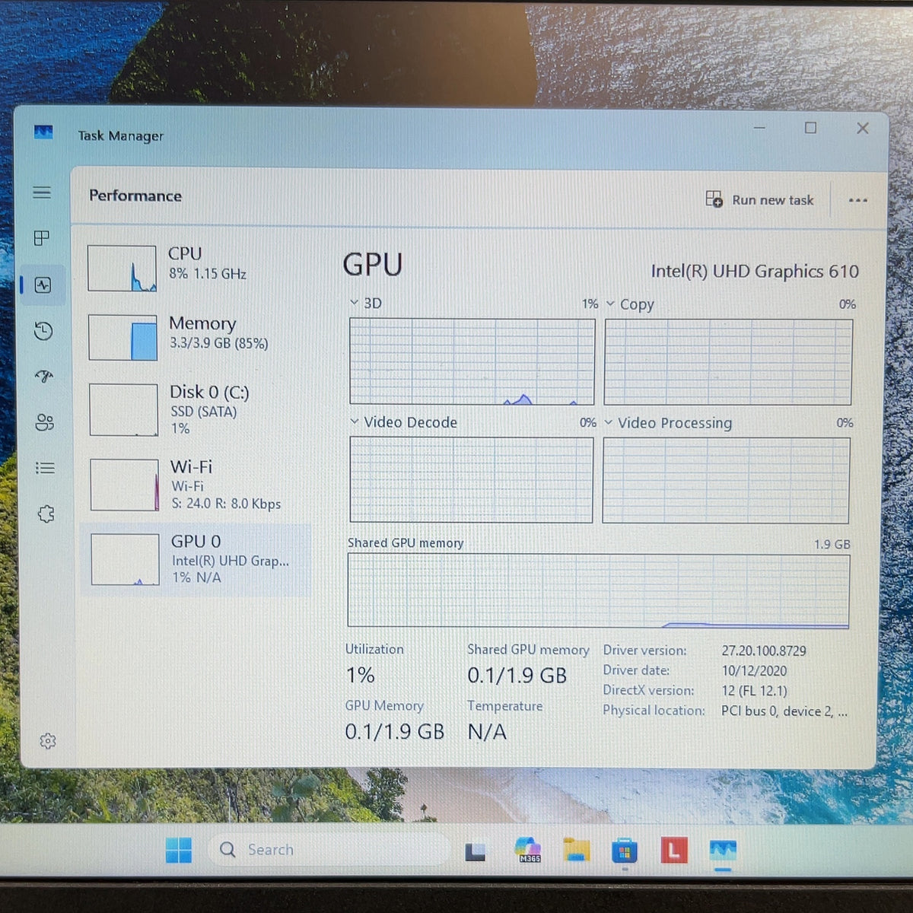Click the DirectX version 12 (FL 12.1) value

click(754, 691)
